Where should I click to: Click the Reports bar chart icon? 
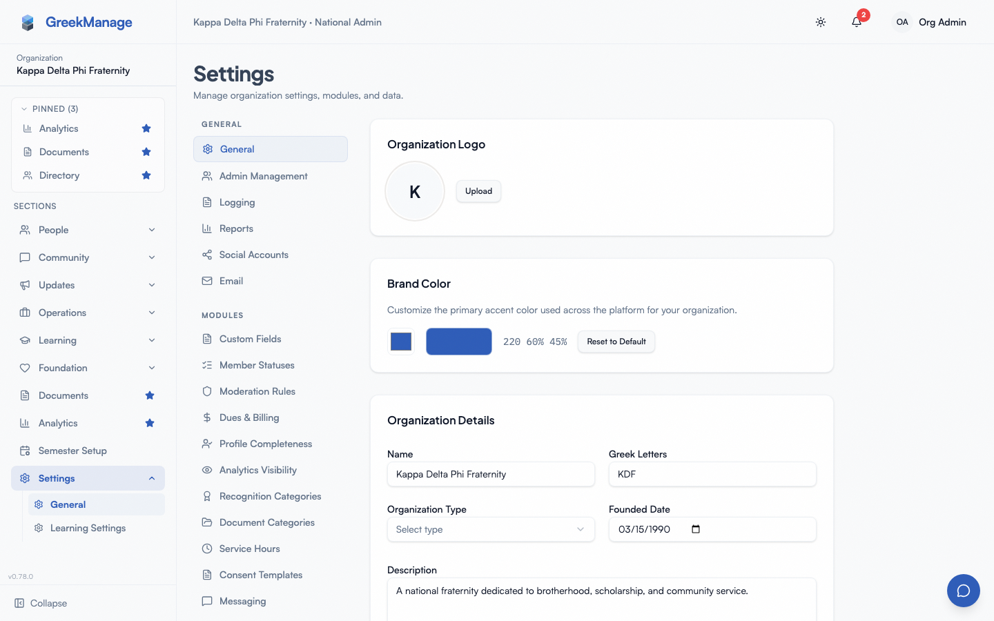tap(207, 228)
